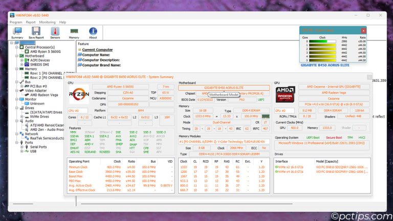Image resolution: width=393 pixels, height=221 pixels.
Task: Open the Report menu
Action: click(x=31, y=22)
